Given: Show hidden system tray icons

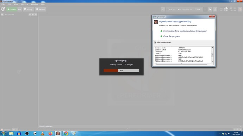Looking at the screenshot, I should 220,134.
